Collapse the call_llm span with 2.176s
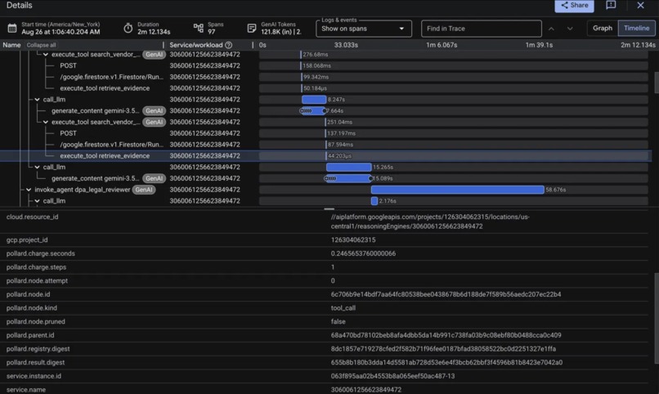This screenshot has height=394, width=659. coord(37,201)
